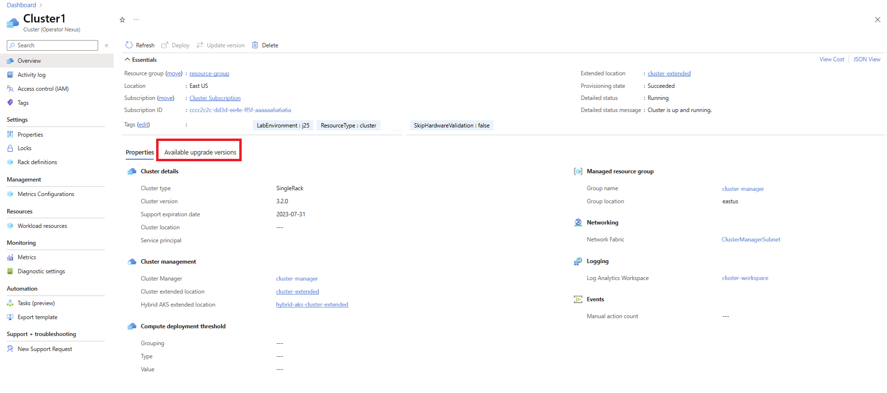Click the cluster version value 3.2.0
The image size is (887, 393).
[x=282, y=201]
